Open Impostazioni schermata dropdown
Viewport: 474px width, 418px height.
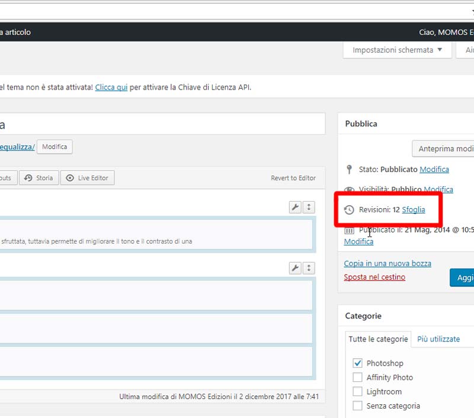click(397, 50)
